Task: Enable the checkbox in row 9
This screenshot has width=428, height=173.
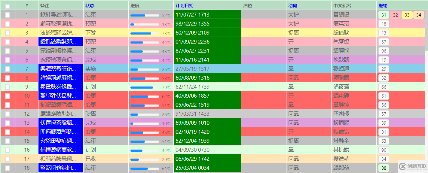Action: click(8, 87)
